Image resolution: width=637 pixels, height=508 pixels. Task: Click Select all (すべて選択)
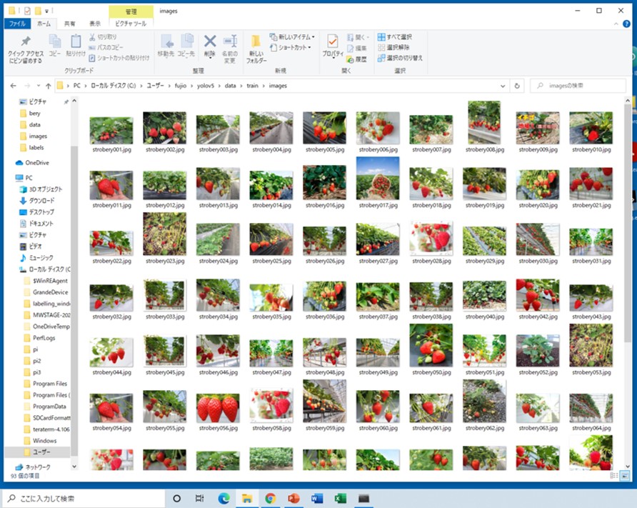[395, 36]
